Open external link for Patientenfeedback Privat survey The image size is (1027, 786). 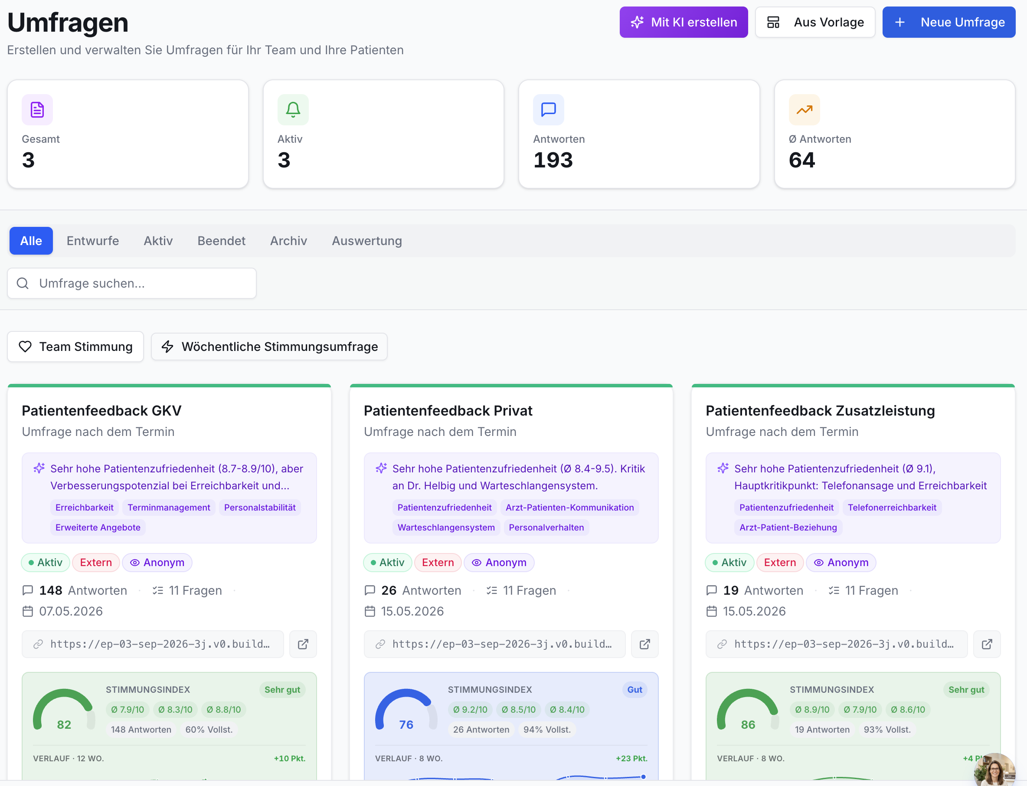(x=645, y=644)
